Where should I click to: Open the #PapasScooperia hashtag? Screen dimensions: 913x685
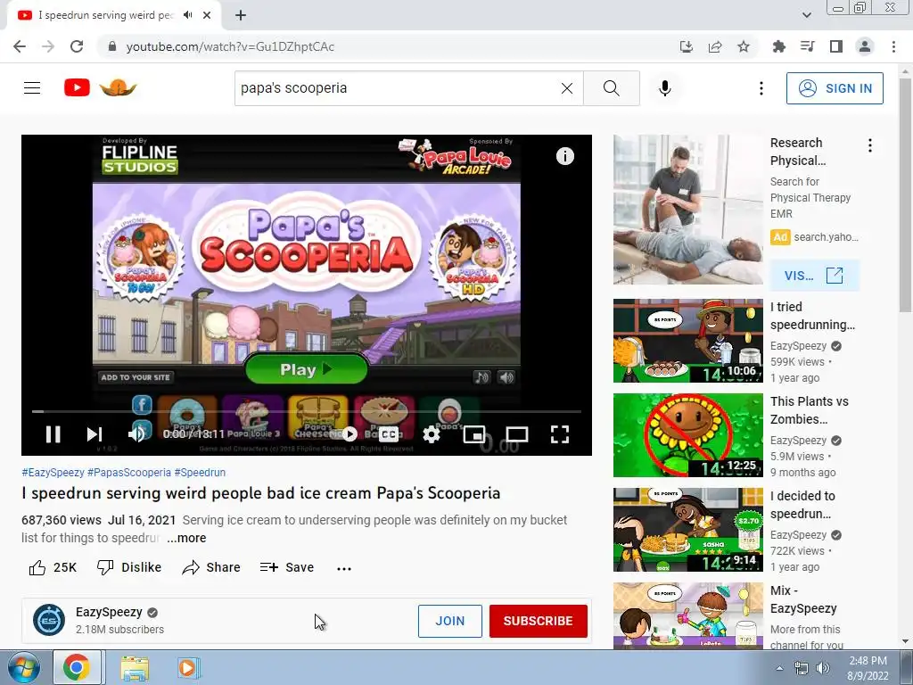129,473
